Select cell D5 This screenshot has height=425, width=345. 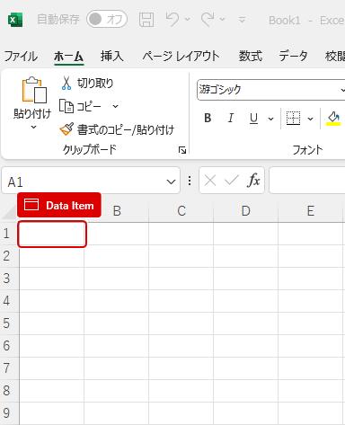pos(246,323)
